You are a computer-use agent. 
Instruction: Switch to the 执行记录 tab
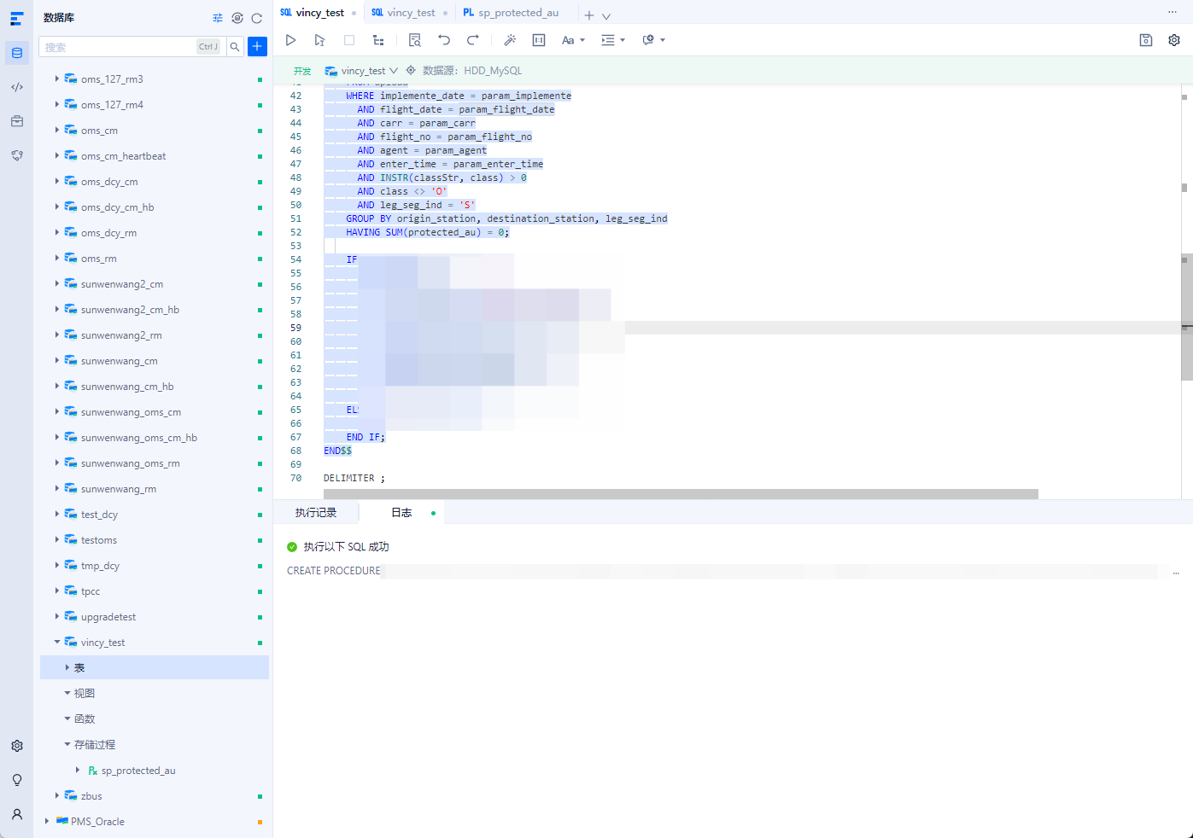coord(316,513)
